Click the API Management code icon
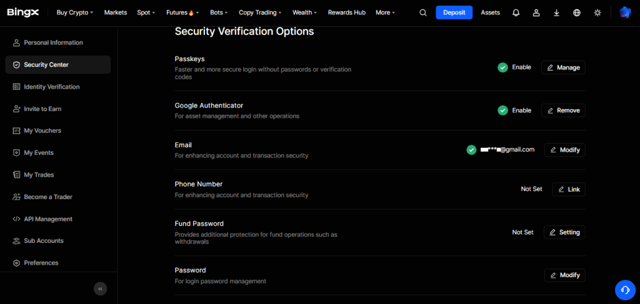The height and width of the screenshot is (304, 640). coord(16,219)
